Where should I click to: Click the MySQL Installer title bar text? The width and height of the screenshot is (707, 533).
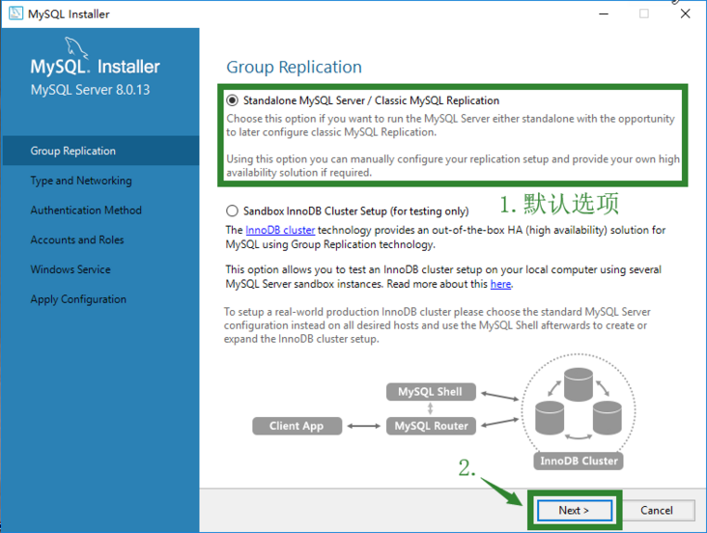click(69, 14)
